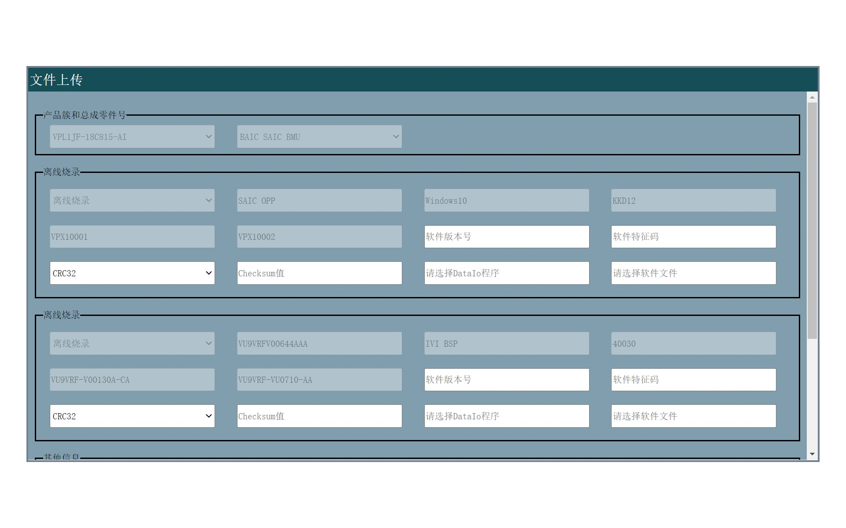The height and width of the screenshot is (528, 846).
Task: Focus the 软件版本号 input in the second section
Action: coord(507,380)
